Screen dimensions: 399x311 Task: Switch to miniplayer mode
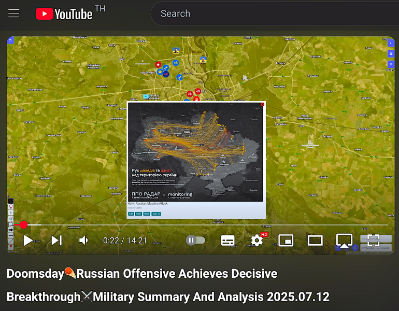(286, 241)
